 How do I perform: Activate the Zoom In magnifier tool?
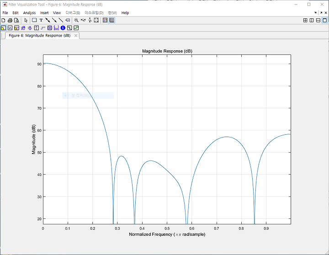coord(77,21)
